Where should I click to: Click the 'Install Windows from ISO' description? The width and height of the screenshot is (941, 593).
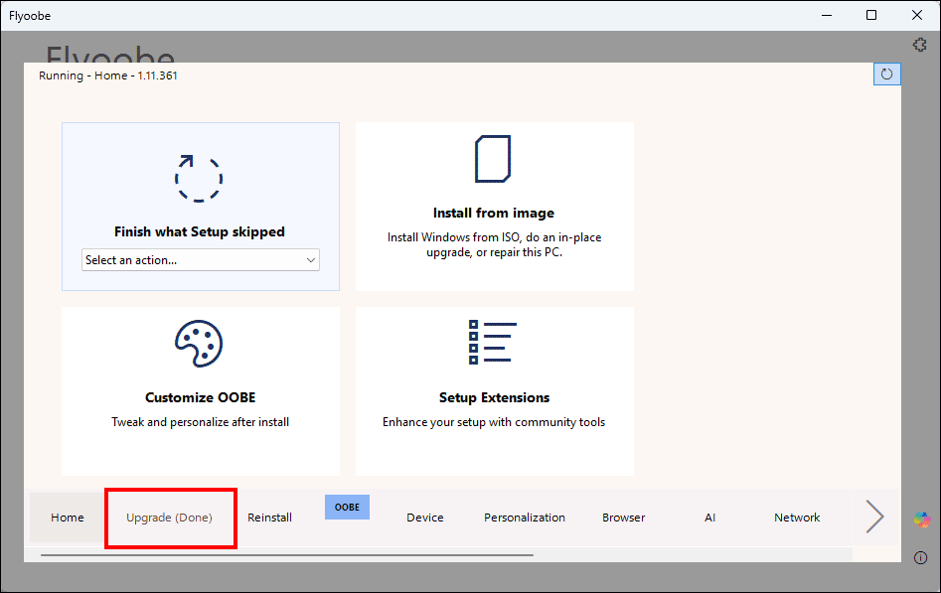[x=495, y=244]
